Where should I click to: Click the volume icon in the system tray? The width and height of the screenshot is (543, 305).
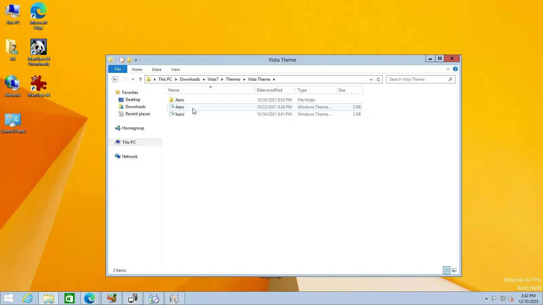(511, 299)
